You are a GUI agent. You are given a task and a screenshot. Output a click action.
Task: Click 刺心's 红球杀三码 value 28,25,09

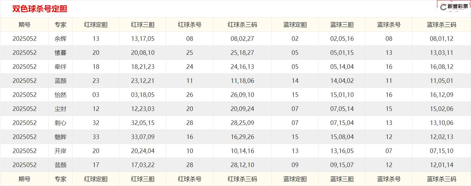click(x=242, y=123)
